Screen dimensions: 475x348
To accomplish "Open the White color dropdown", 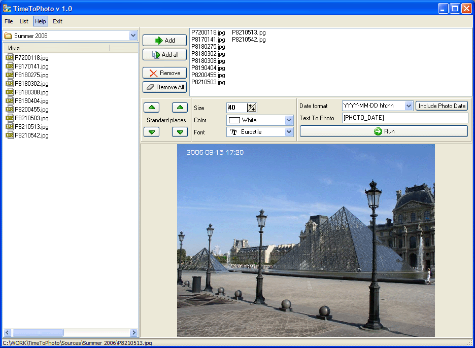I will (289, 120).
